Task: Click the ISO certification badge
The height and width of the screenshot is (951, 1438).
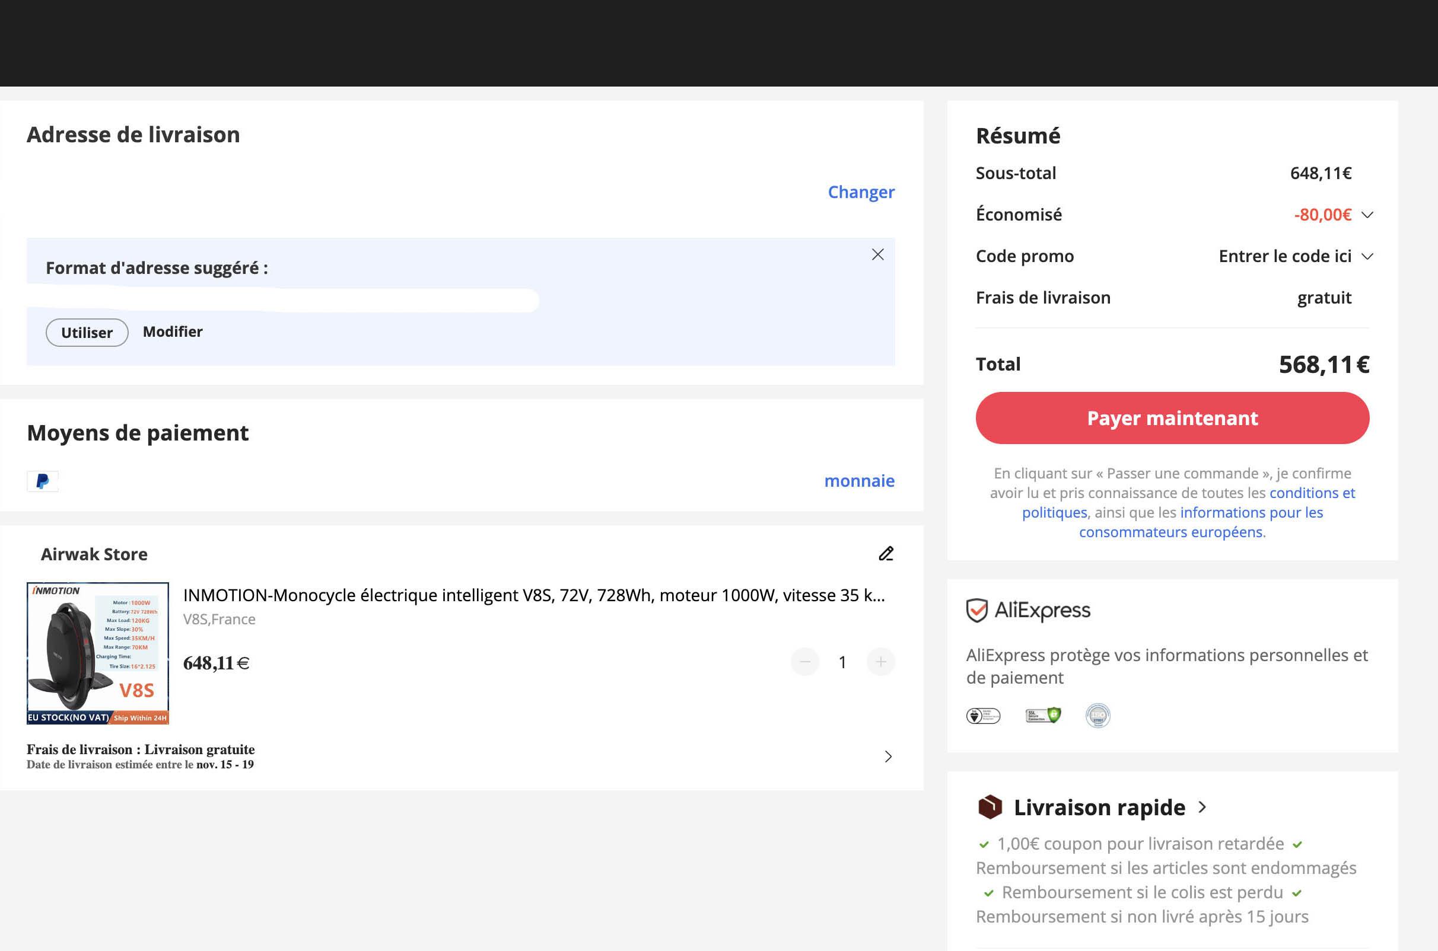Action: (x=1097, y=716)
